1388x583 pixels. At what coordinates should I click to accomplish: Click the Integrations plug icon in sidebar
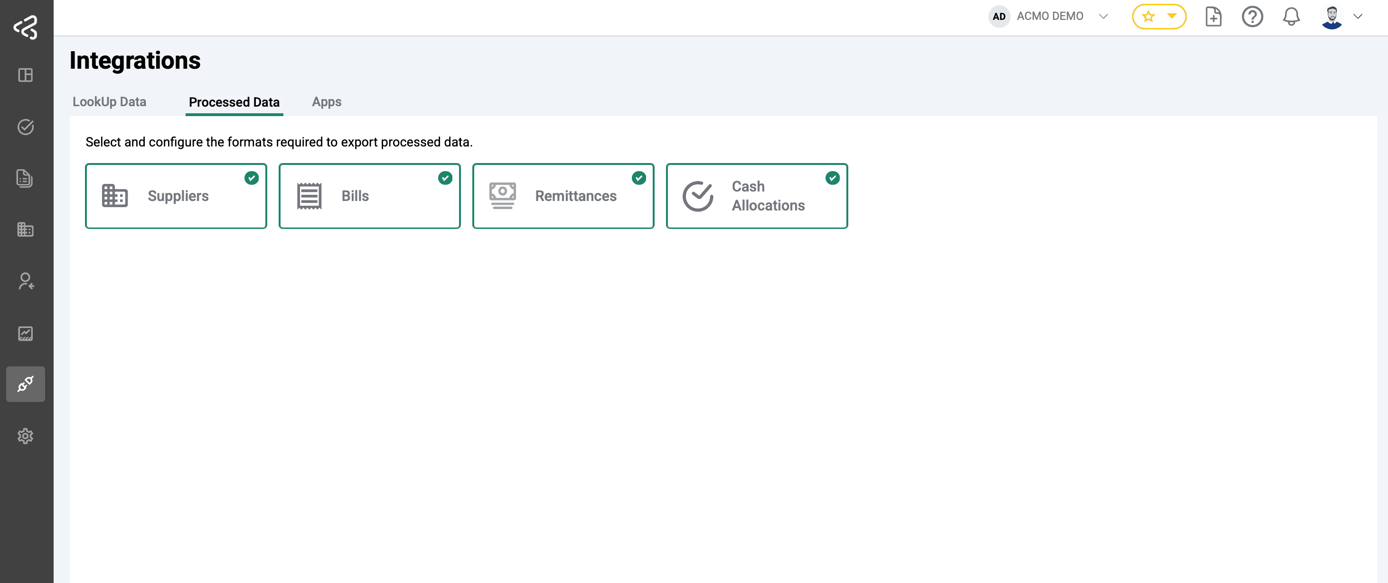pos(25,384)
